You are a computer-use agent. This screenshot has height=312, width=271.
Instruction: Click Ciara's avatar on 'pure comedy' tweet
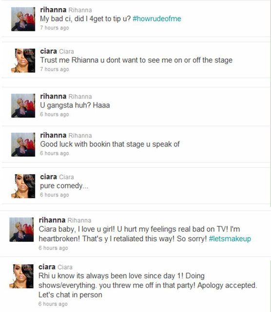[23, 186]
